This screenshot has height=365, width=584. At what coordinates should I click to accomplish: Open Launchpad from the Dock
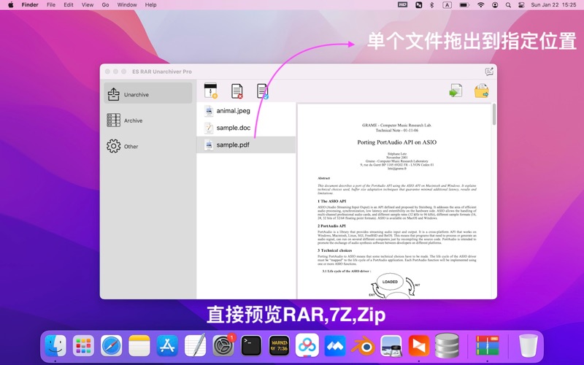tap(83, 345)
